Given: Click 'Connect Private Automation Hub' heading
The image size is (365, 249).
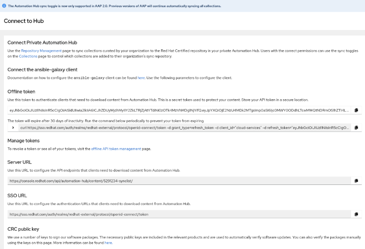Looking at the screenshot, I should click(x=42, y=42).
